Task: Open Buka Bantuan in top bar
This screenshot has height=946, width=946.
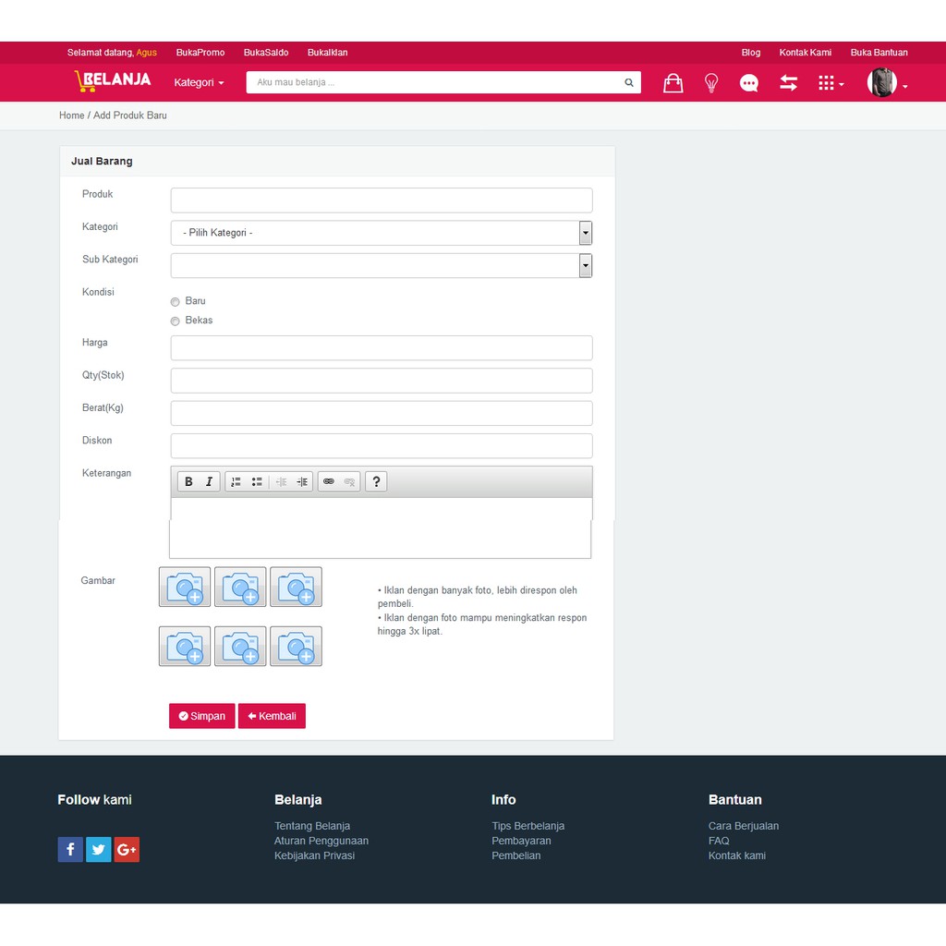Action: (x=879, y=53)
